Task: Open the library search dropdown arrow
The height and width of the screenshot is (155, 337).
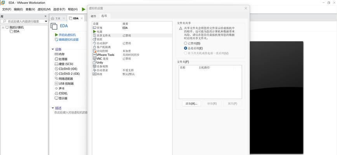Action: tap(46, 21)
